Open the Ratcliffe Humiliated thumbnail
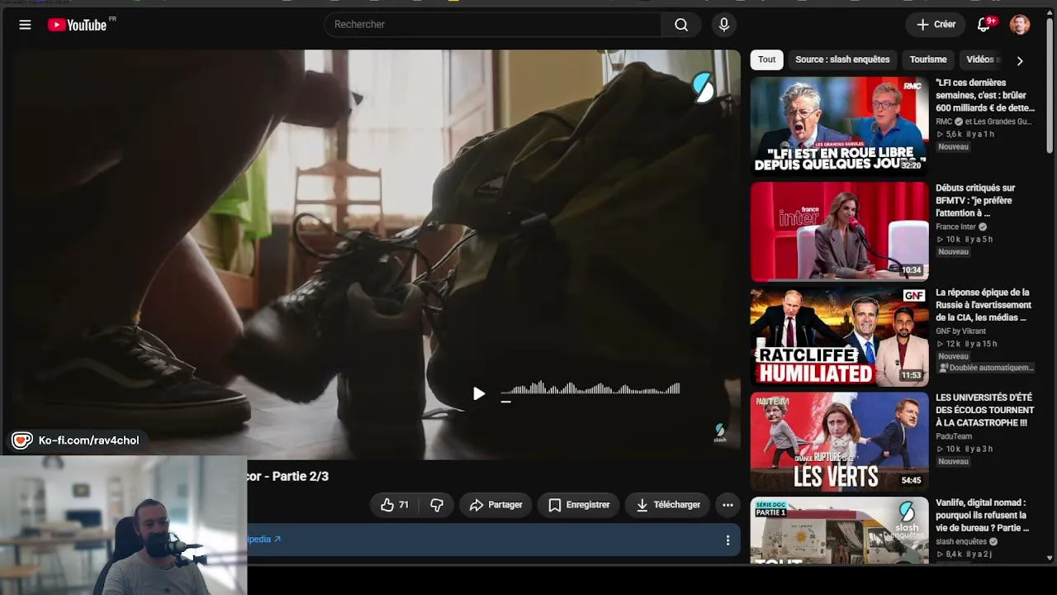This screenshot has height=595, width=1057. click(839, 336)
